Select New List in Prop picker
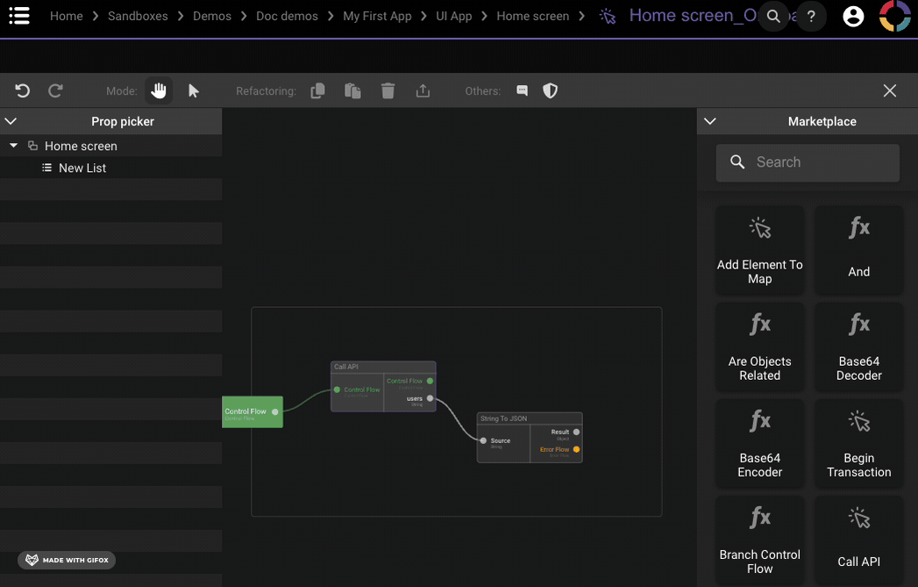918x587 pixels. [x=82, y=168]
